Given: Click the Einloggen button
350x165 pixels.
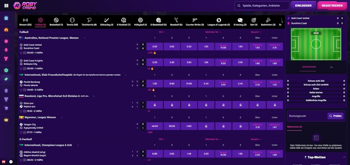Looking at the screenshot, I should click(x=303, y=6).
